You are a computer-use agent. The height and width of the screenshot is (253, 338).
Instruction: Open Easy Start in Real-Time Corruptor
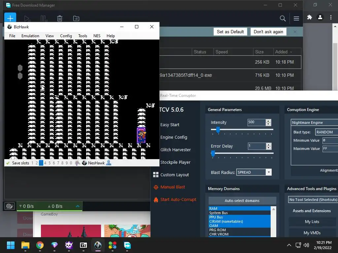170,125
